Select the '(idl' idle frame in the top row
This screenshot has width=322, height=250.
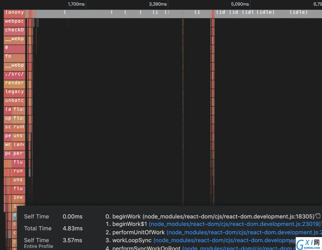248,12
